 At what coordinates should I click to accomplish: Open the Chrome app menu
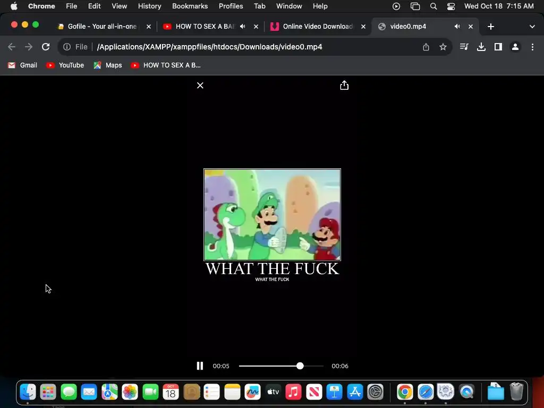[x=41, y=6]
